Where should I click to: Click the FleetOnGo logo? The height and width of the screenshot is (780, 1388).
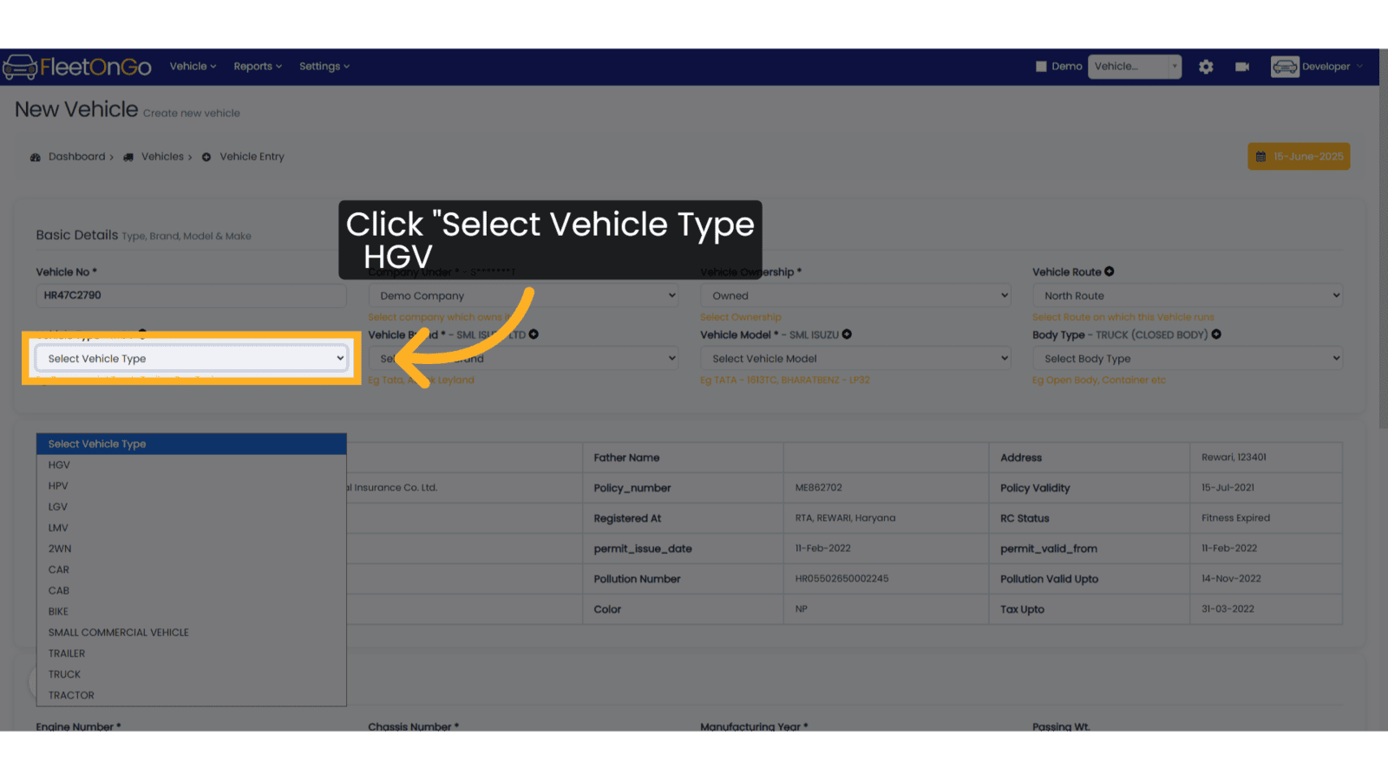(77, 67)
